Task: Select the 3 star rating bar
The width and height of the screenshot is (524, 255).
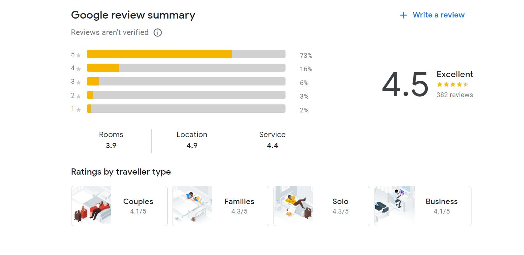Action: tap(186, 81)
